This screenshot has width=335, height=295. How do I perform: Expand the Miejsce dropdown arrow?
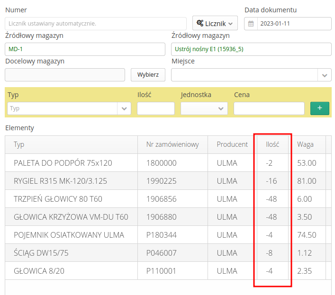(325, 75)
